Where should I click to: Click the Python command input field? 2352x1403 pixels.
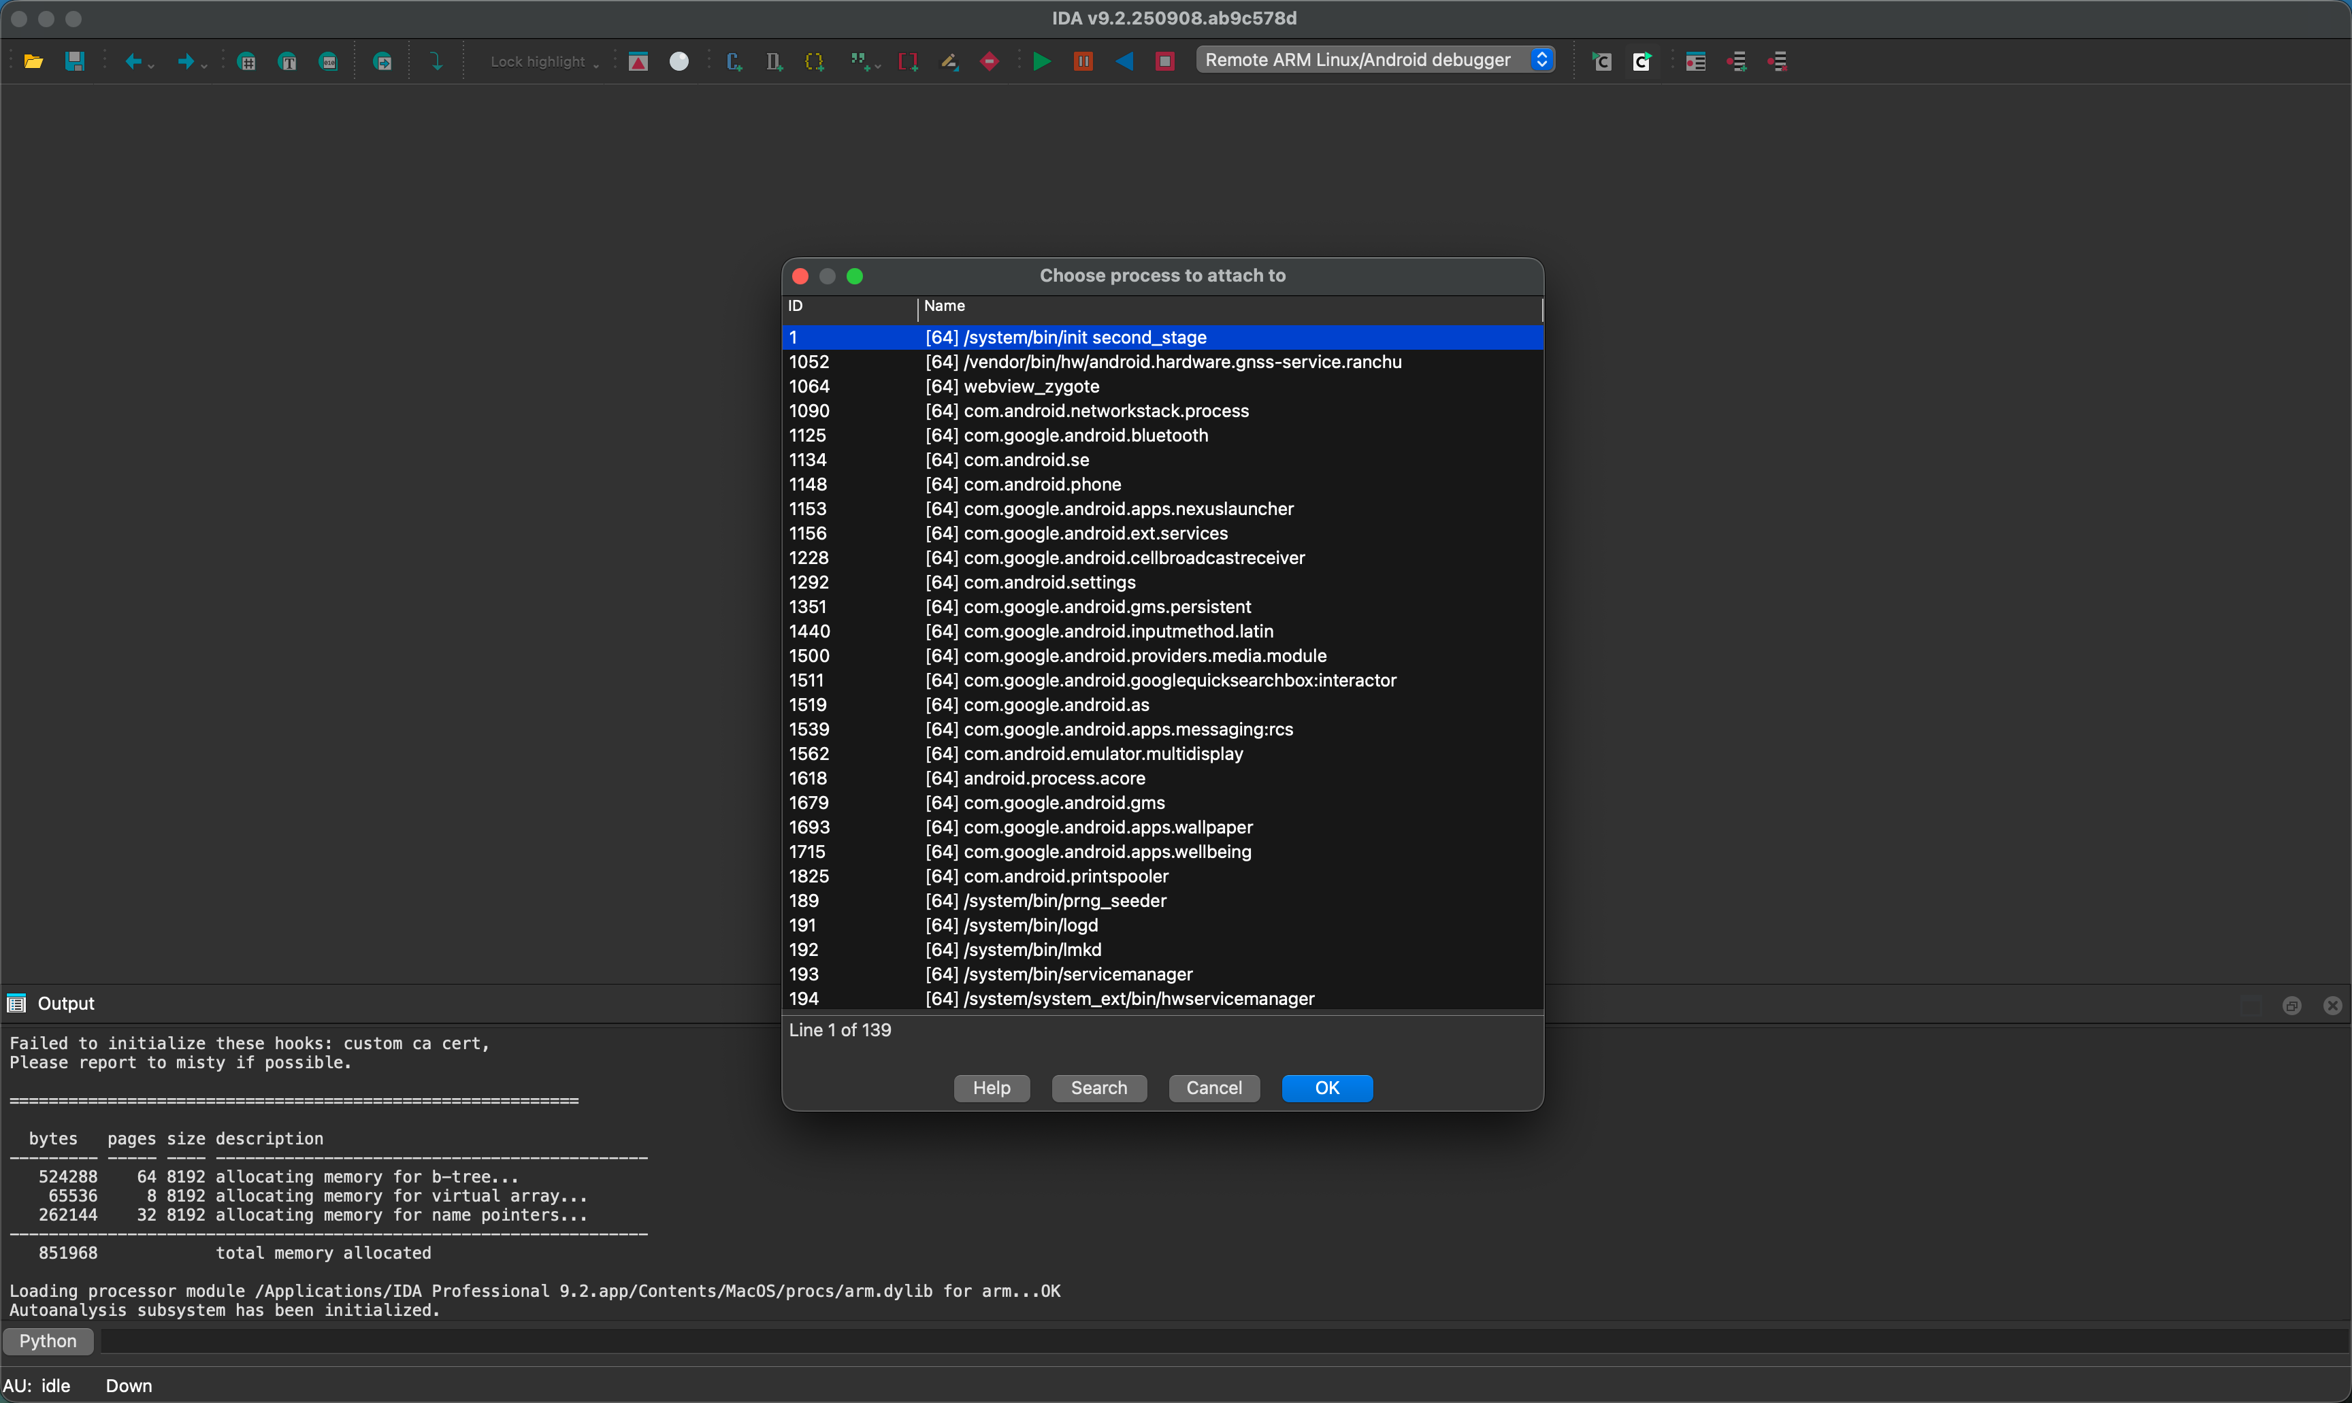[x=1220, y=1340]
